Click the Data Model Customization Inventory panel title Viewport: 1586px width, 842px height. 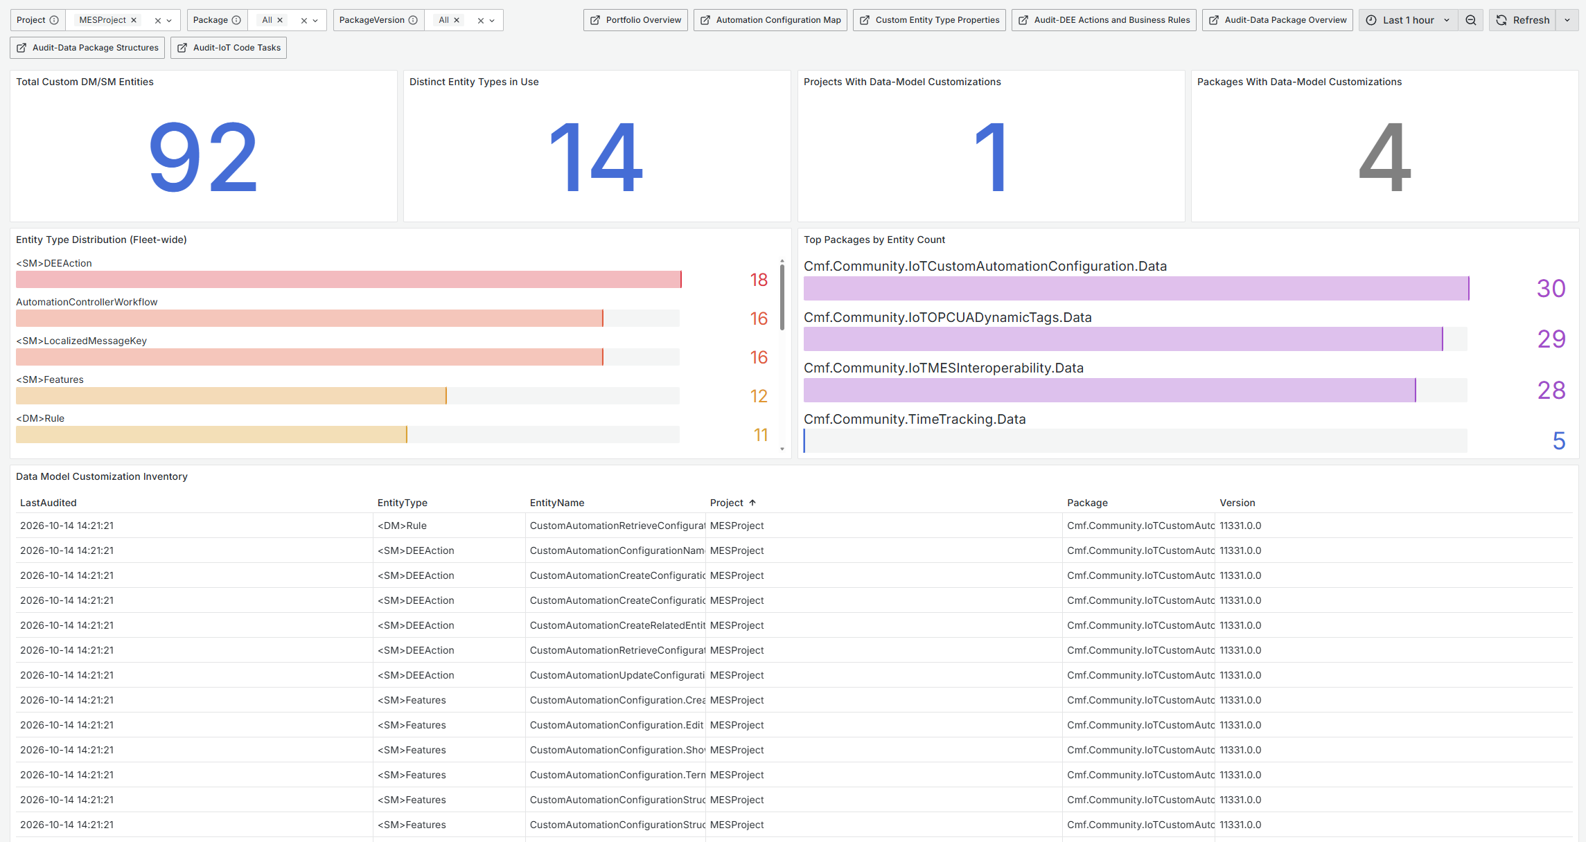click(102, 476)
